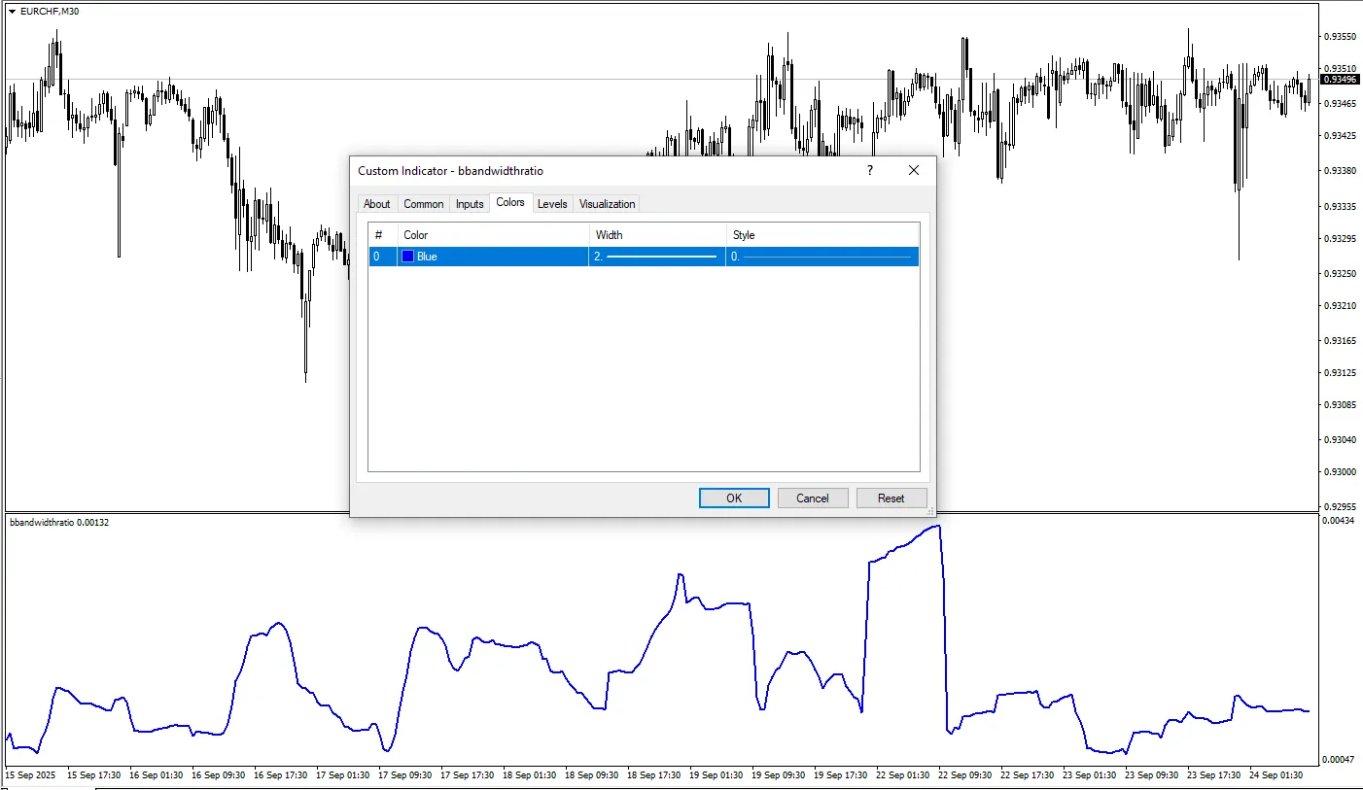
Task: Click the bbandwidthratio indicator label
Action: (58, 523)
